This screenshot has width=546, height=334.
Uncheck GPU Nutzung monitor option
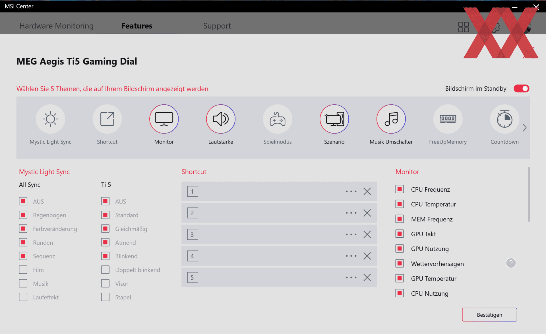point(400,249)
